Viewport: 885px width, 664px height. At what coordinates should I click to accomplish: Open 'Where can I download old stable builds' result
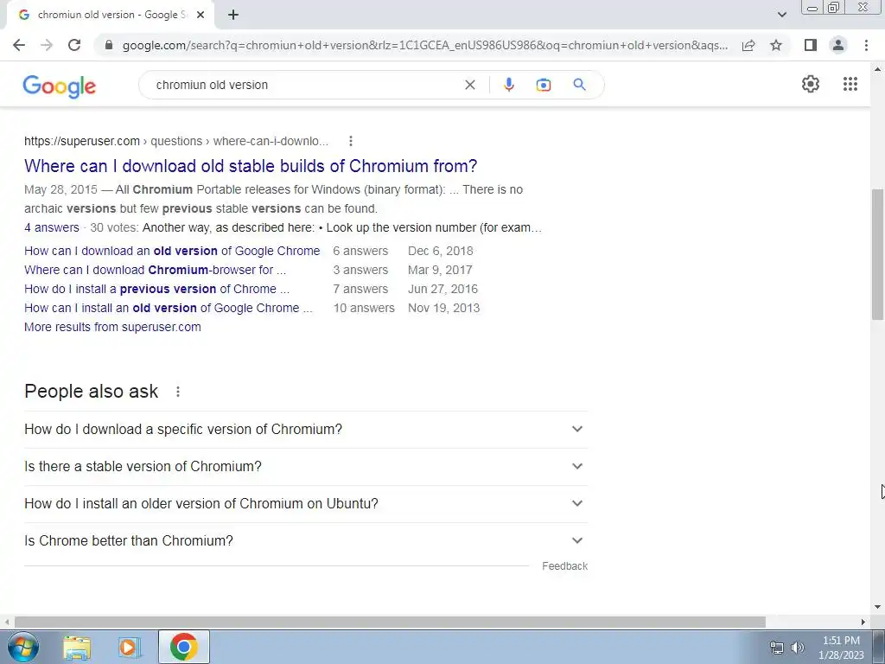251,166
